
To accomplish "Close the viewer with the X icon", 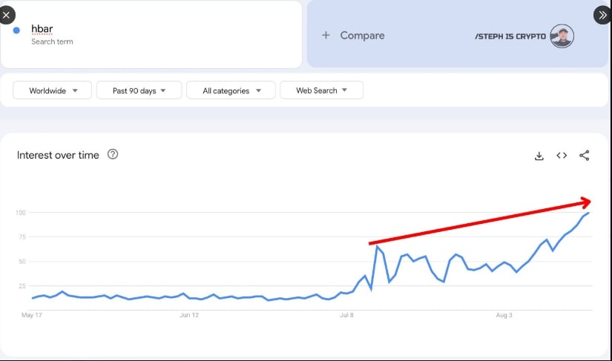I will pos(7,16).
